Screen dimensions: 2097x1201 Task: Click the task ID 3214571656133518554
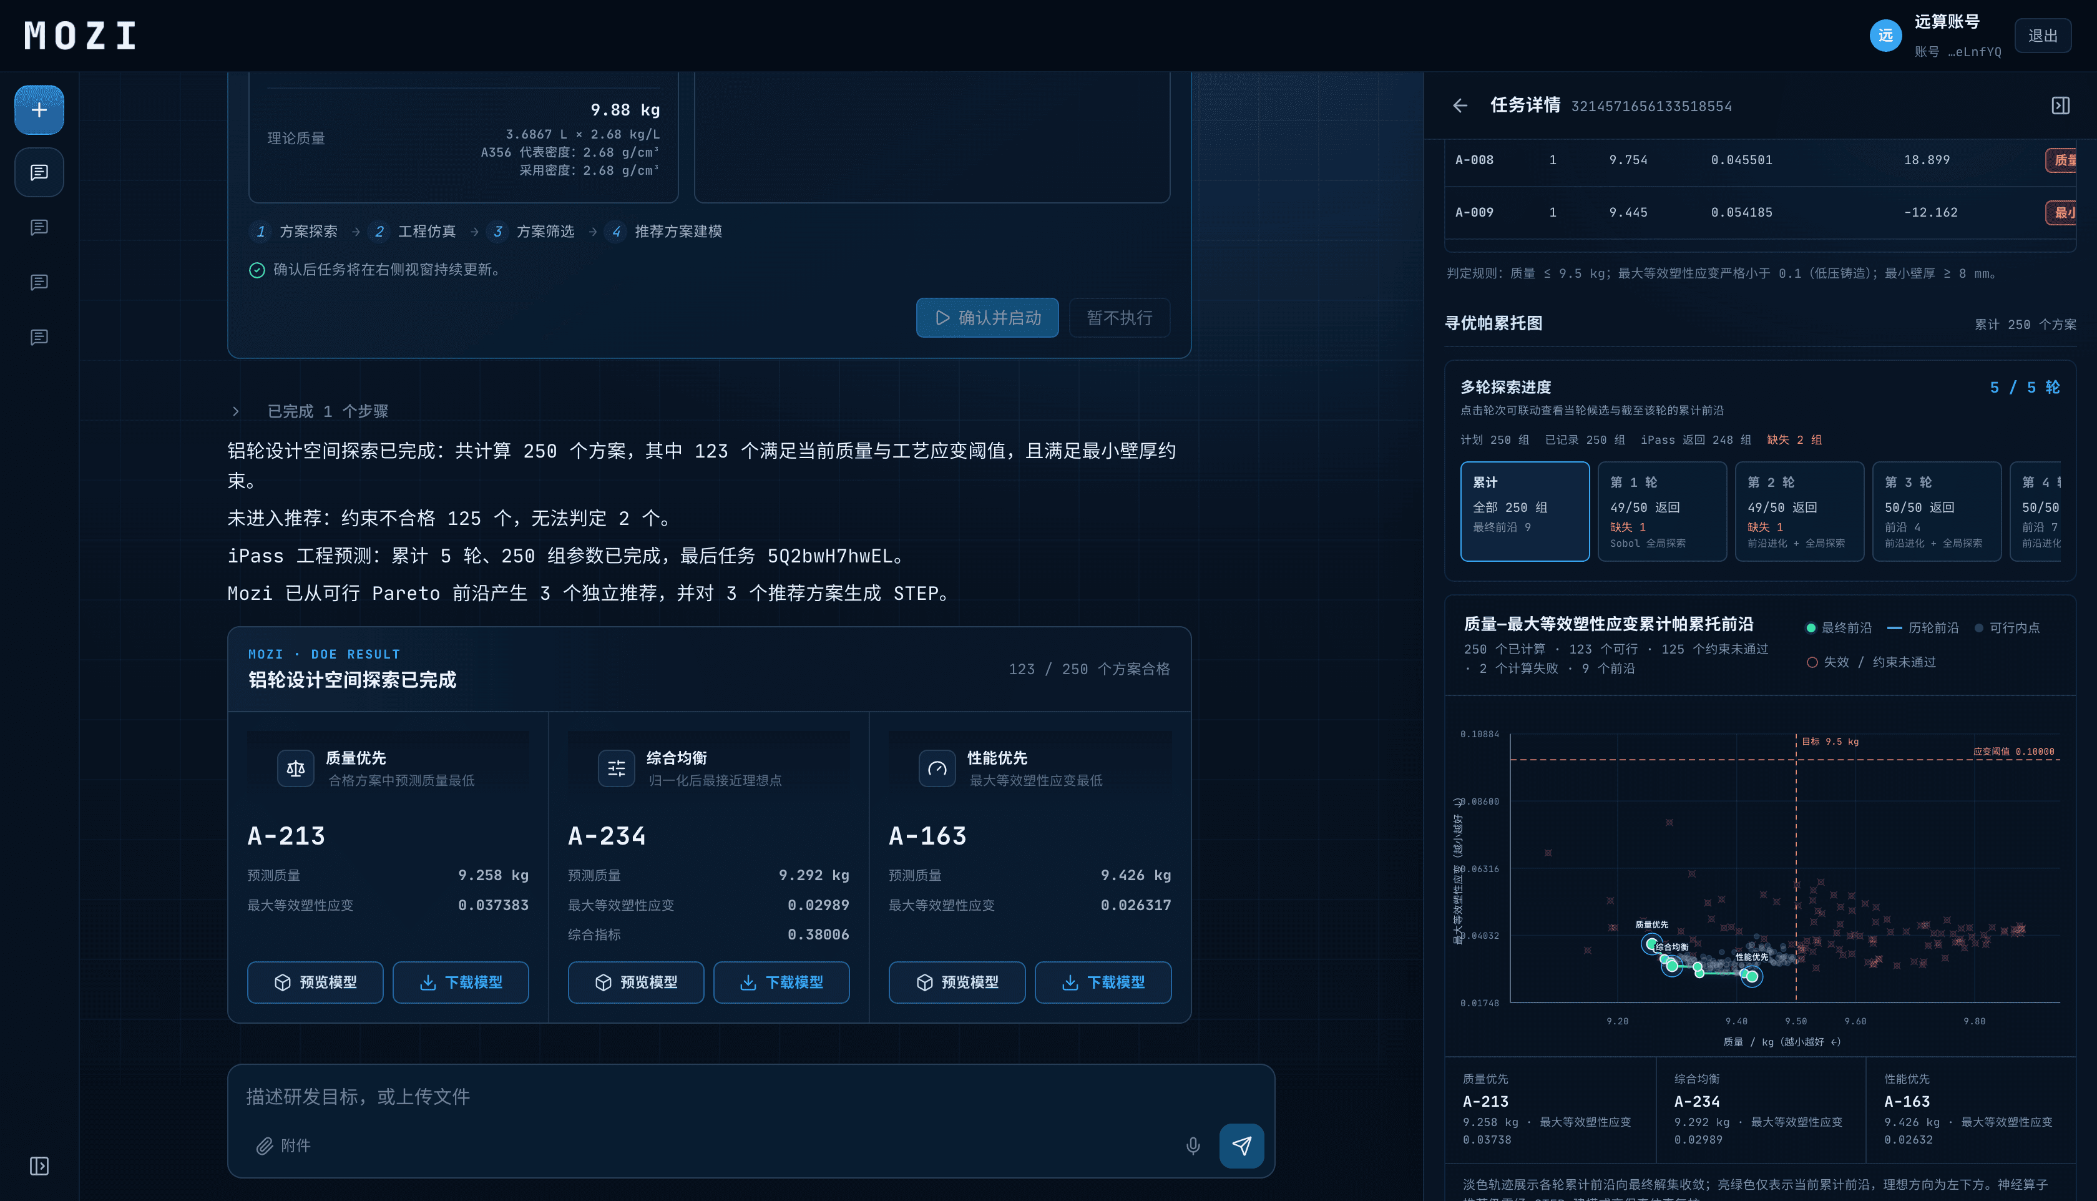click(x=1651, y=106)
